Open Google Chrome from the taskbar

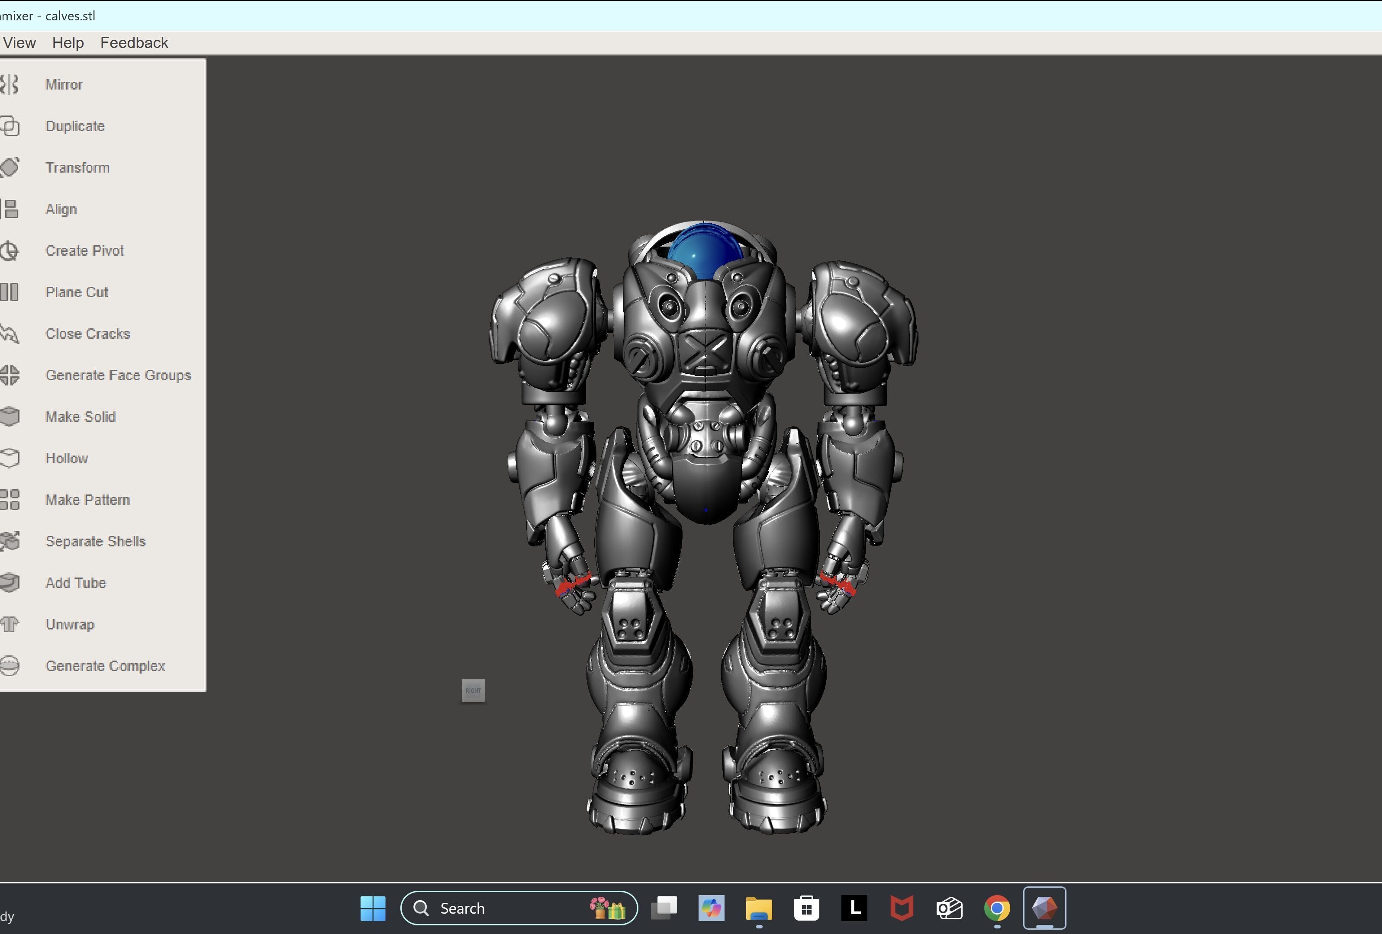click(997, 908)
